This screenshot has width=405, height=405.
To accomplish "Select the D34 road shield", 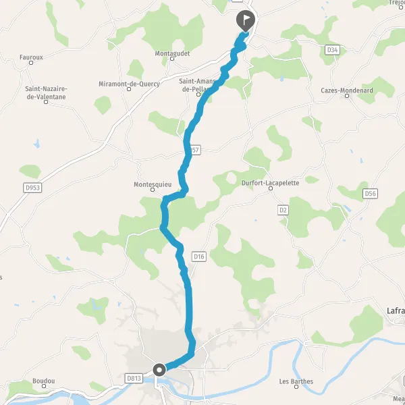I will (332, 49).
